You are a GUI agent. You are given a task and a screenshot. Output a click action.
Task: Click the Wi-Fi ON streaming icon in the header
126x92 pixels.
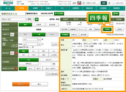coord(79,3)
